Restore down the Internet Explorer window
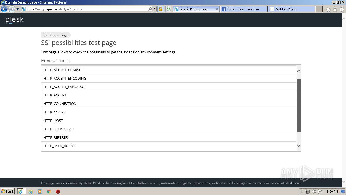 click(338, 2)
